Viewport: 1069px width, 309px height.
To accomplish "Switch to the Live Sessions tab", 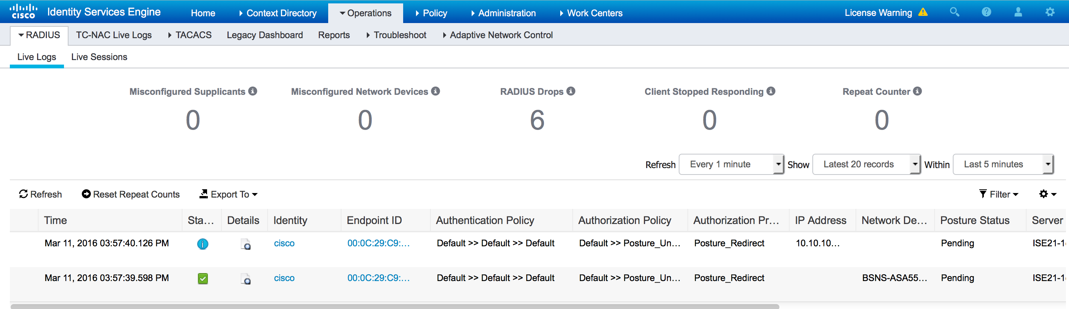I will pos(99,57).
